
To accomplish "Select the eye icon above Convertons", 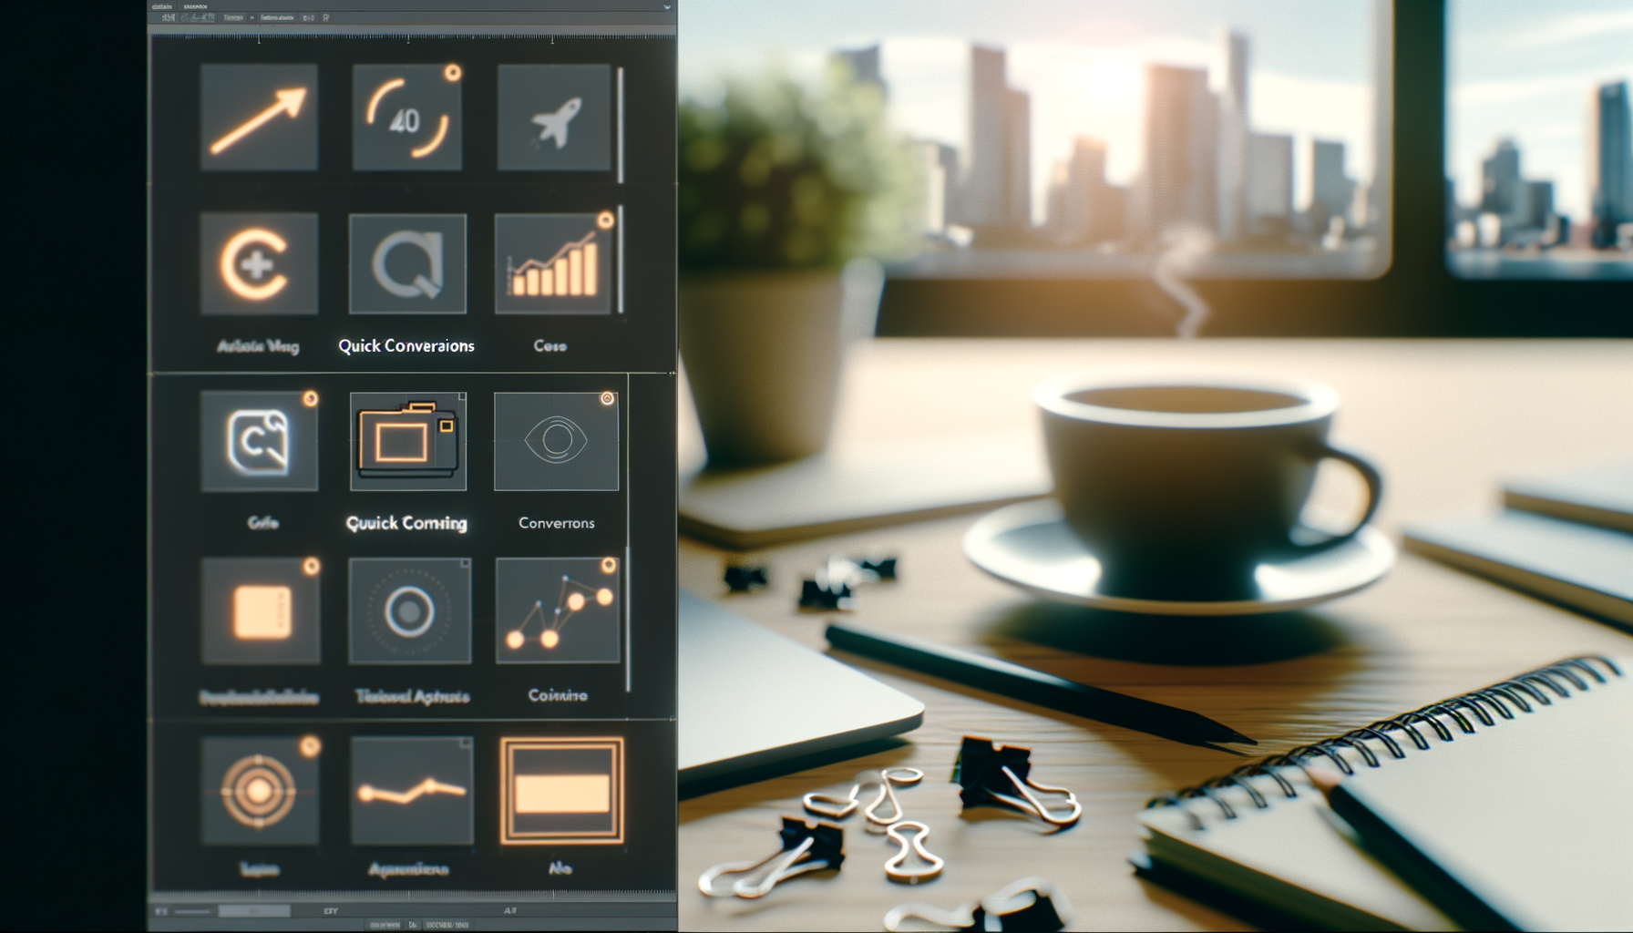I will [556, 441].
